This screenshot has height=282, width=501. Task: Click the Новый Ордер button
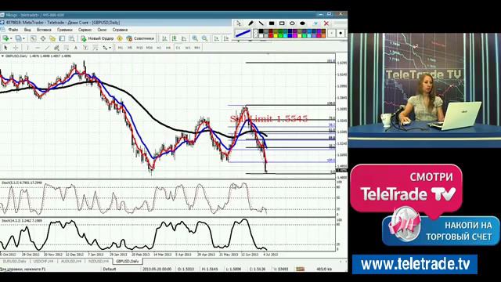[97, 38]
